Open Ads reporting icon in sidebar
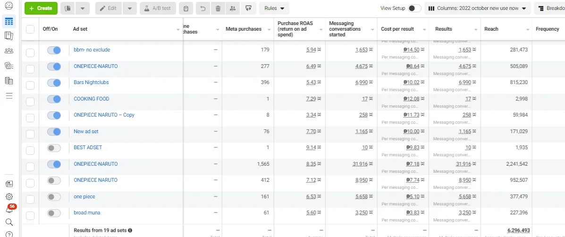565x237 pixels. pos(9,36)
